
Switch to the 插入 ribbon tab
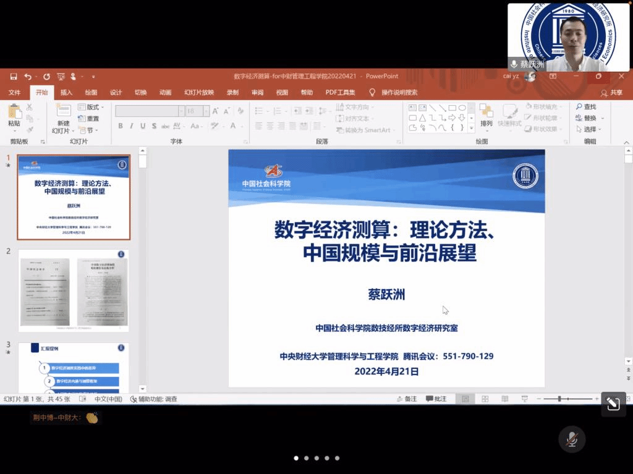66,92
